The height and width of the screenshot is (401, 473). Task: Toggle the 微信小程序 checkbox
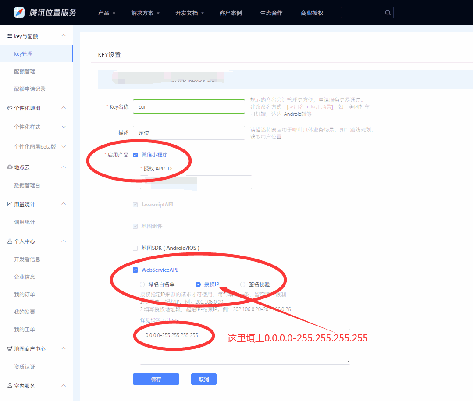(135, 155)
